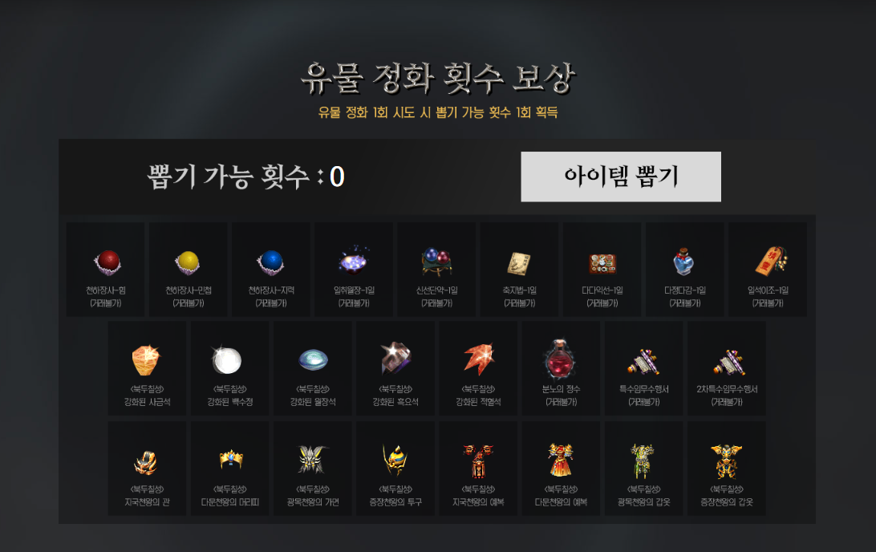The image size is (876, 552).
Task: Click the 신선단약-1일 orbs icon
Action: (x=437, y=262)
